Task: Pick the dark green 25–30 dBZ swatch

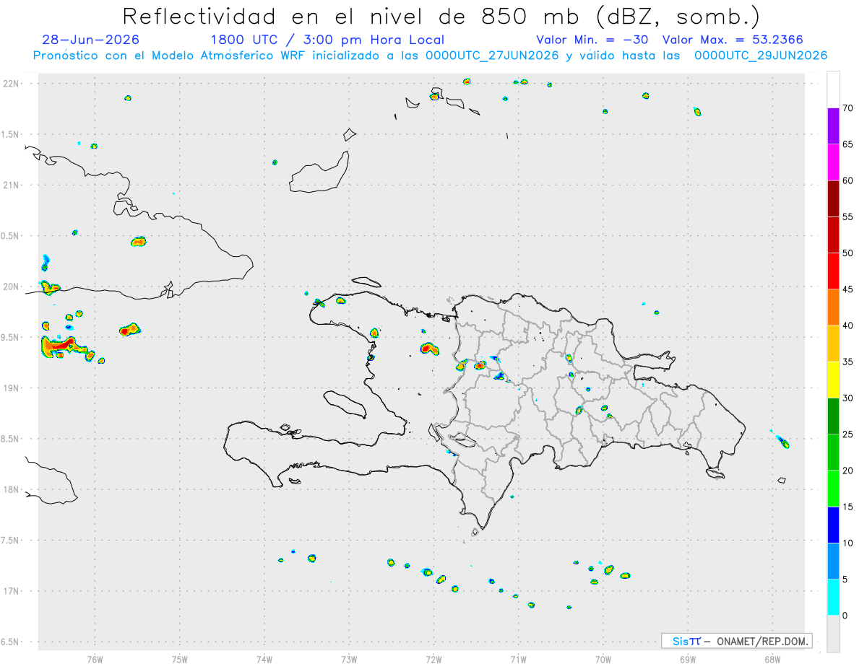Action: coord(833,416)
